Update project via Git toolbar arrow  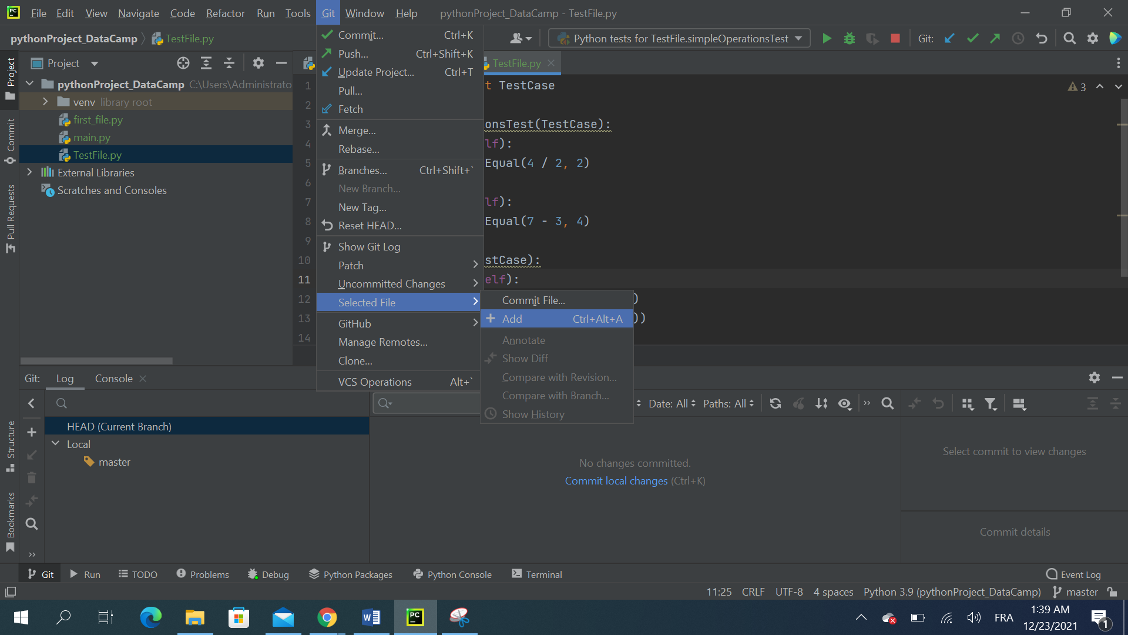coord(949,39)
